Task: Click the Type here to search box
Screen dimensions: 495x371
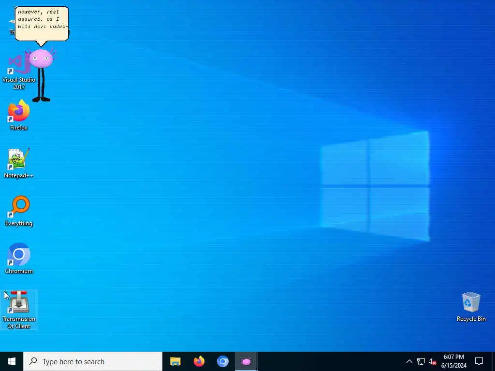Action: pos(93,361)
